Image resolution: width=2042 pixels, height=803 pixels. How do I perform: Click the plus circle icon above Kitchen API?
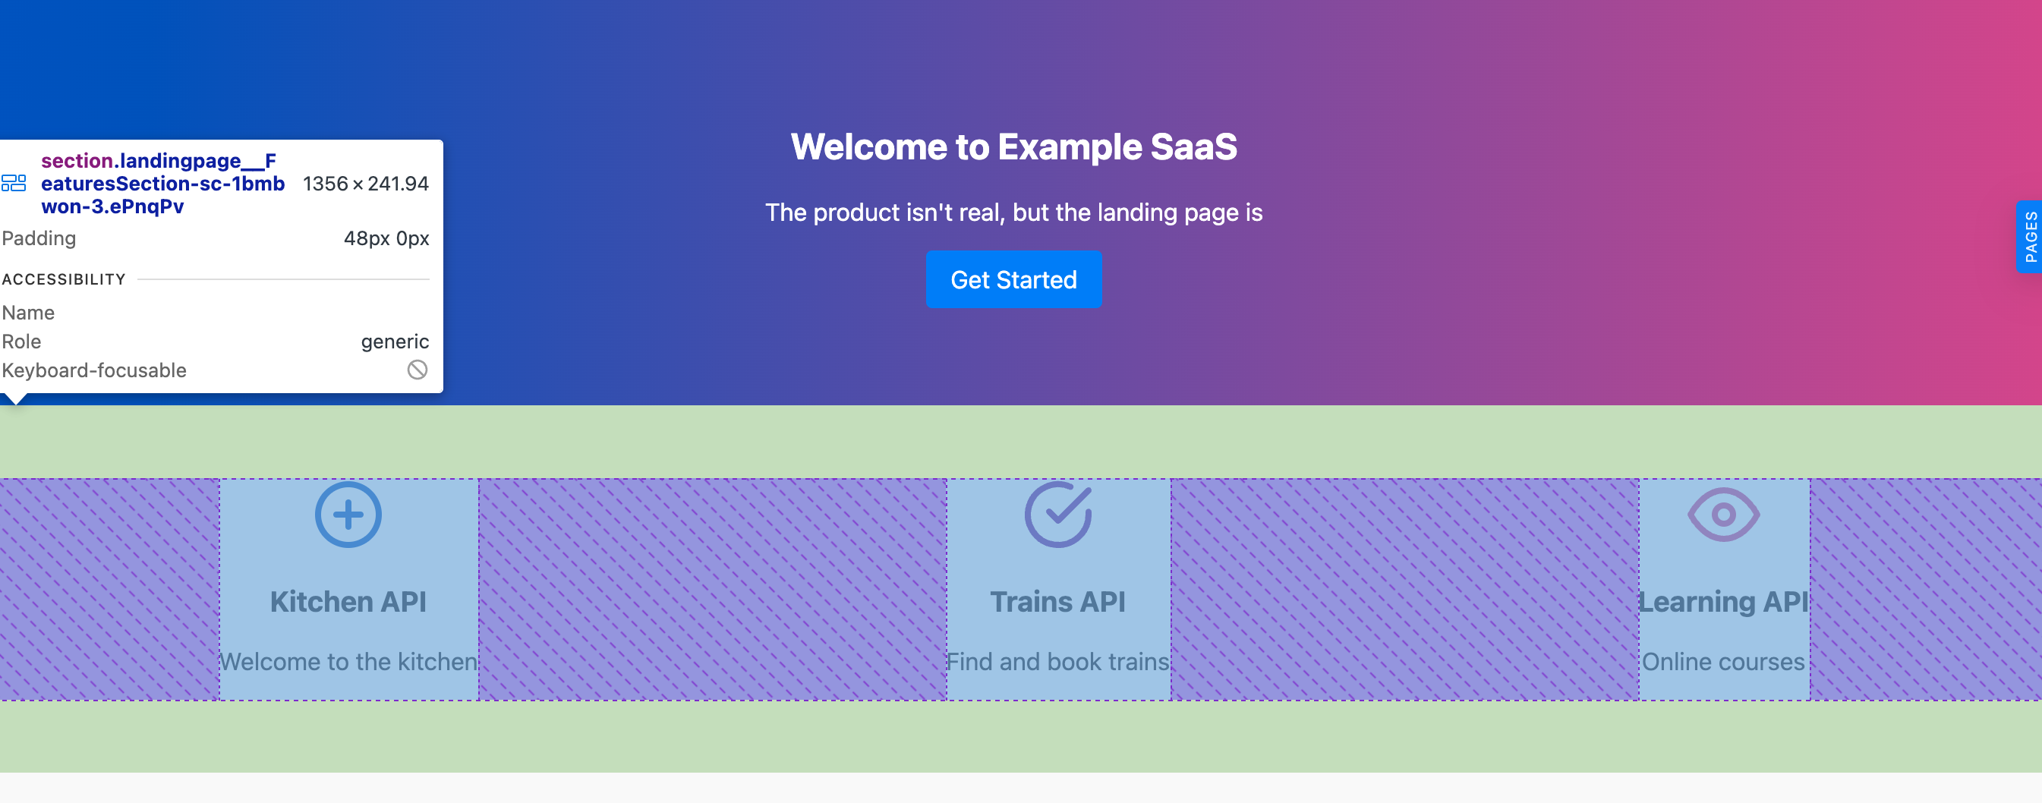348,515
